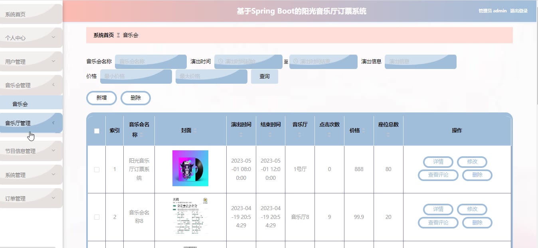Click 查看评论 for 阳光音乐厅订票系统 row

pyautogui.click(x=438, y=175)
